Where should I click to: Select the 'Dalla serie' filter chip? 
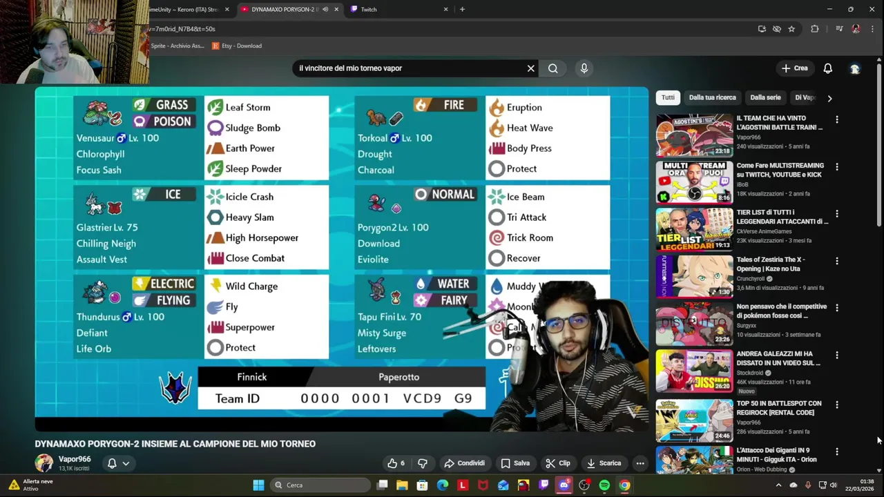[x=765, y=97]
